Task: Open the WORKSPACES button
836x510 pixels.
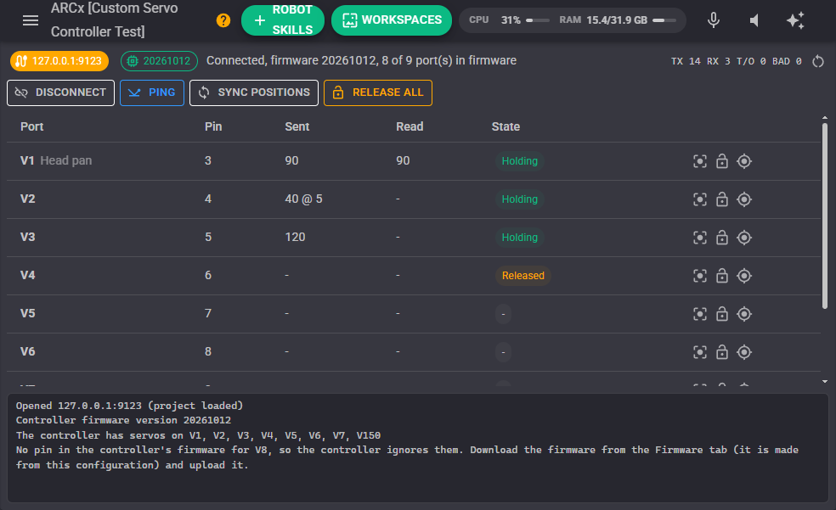Action: pyautogui.click(x=392, y=20)
